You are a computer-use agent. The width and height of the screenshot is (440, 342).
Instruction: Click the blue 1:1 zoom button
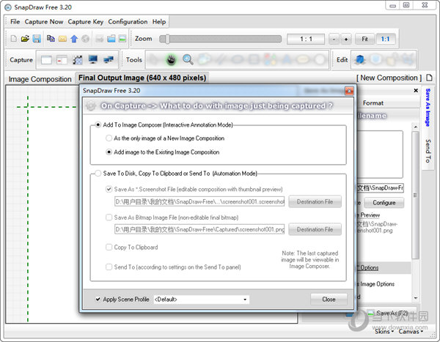(385, 39)
